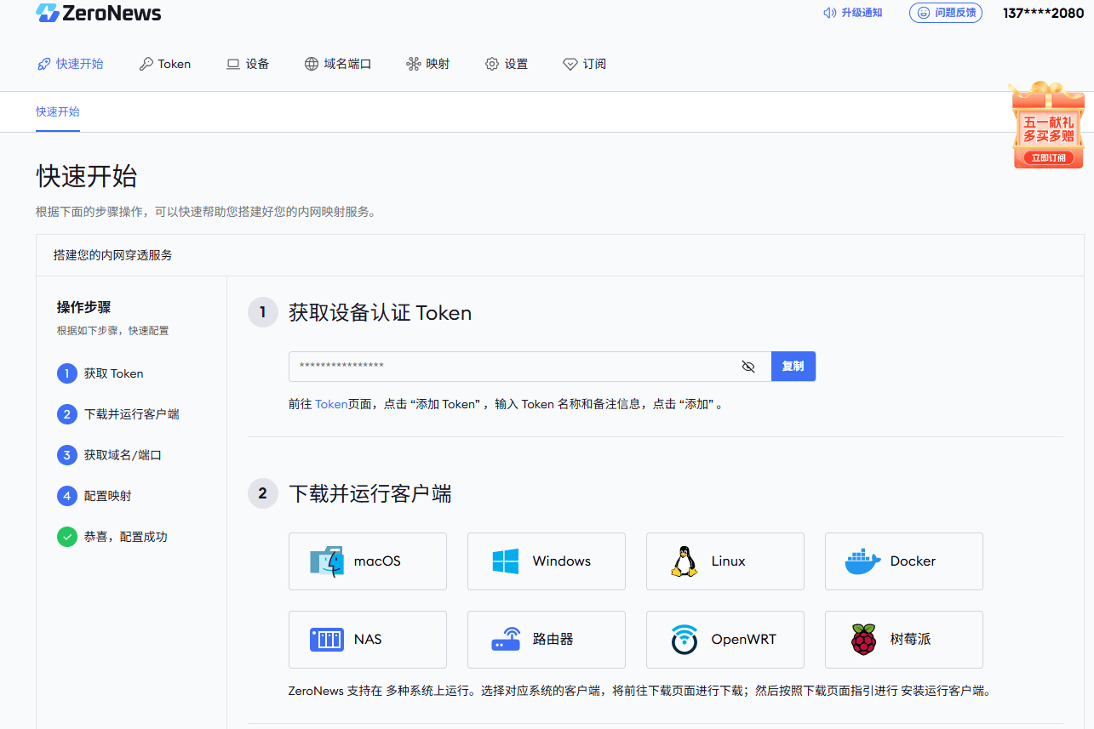Choose the OpenWRT client card
The image size is (1094, 729).
(x=725, y=640)
